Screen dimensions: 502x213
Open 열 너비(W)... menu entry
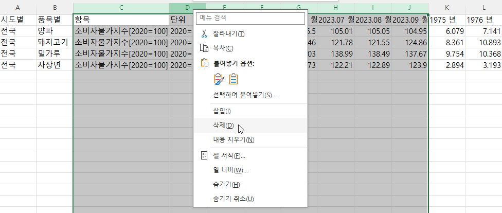point(250,170)
